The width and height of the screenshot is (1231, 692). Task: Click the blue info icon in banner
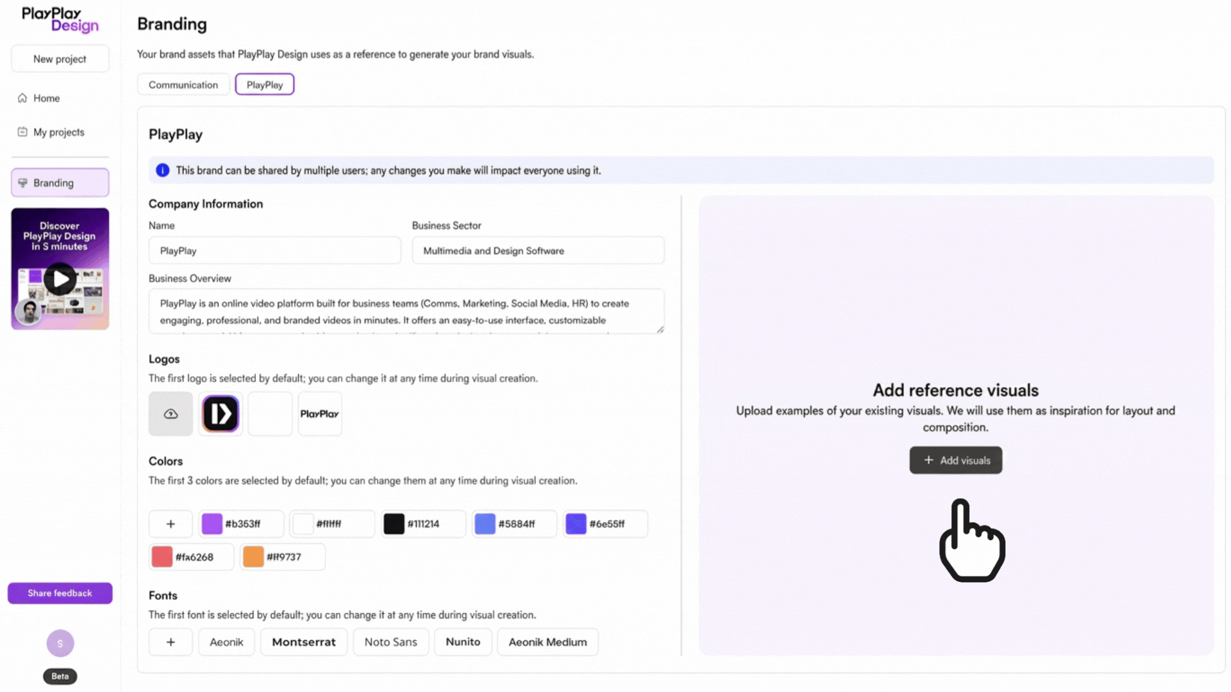coord(163,170)
